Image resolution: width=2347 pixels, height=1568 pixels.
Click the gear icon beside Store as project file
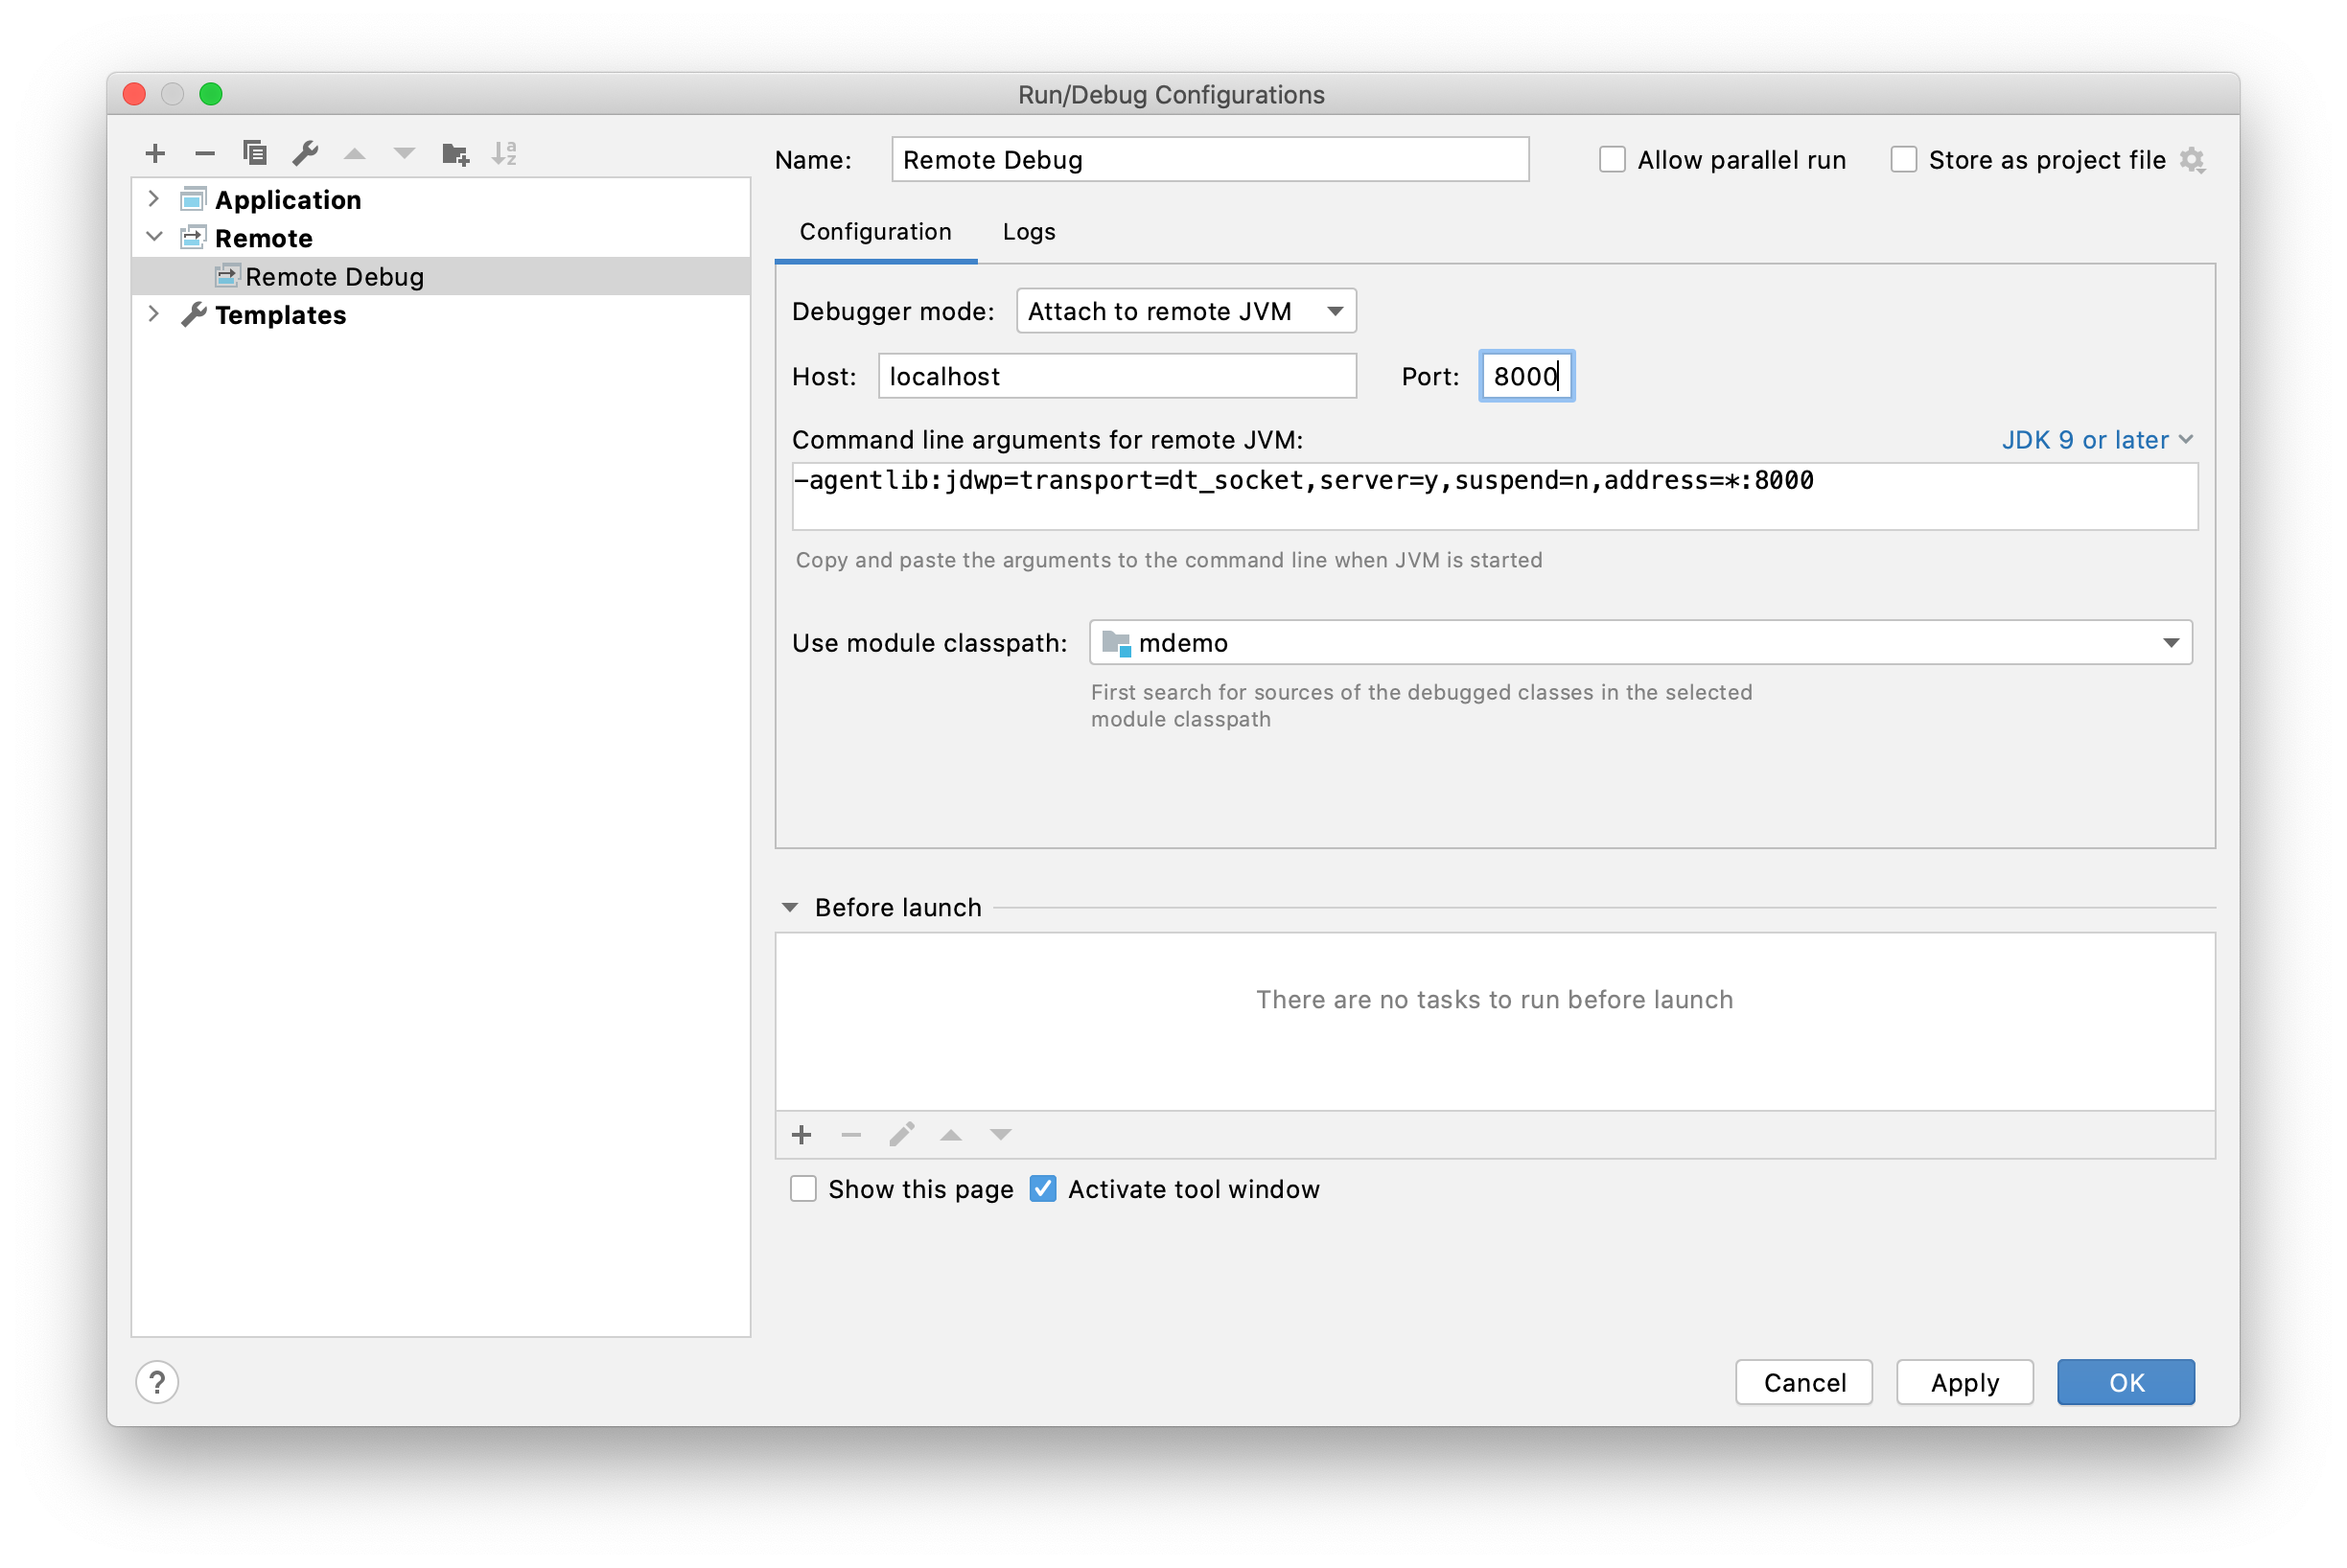coord(2192,160)
